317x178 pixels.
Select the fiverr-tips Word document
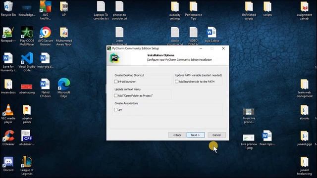267,138
